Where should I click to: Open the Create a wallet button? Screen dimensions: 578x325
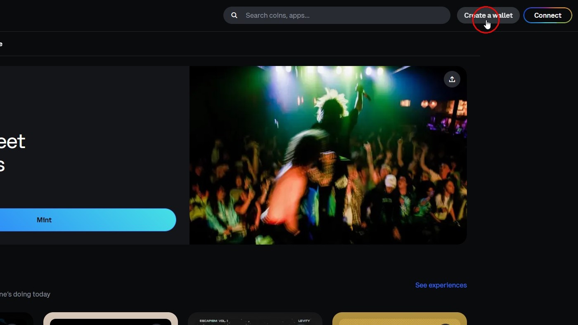488,15
